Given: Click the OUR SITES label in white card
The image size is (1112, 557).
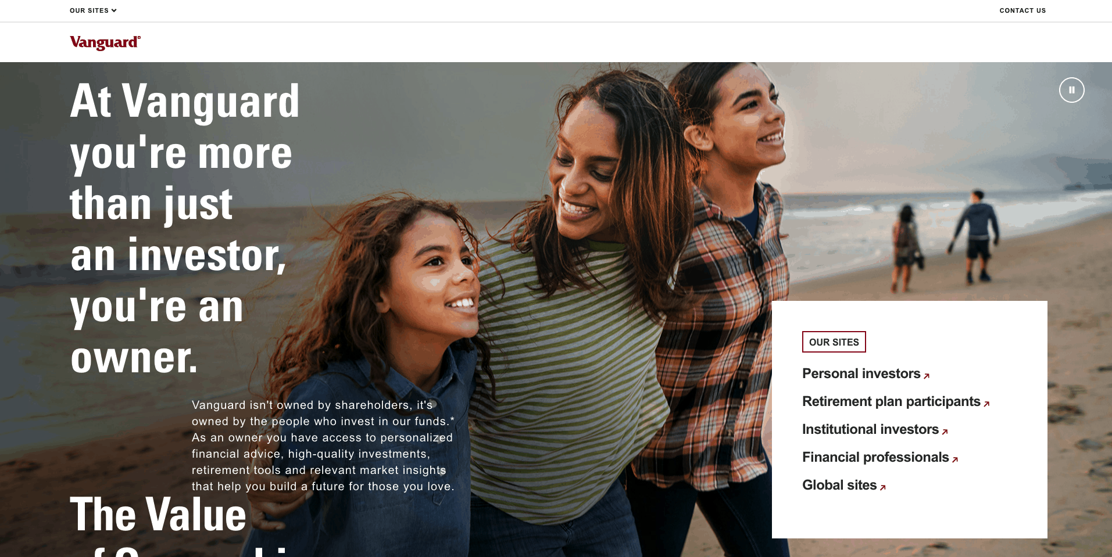Looking at the screenshot, I should tap(834, 342).
